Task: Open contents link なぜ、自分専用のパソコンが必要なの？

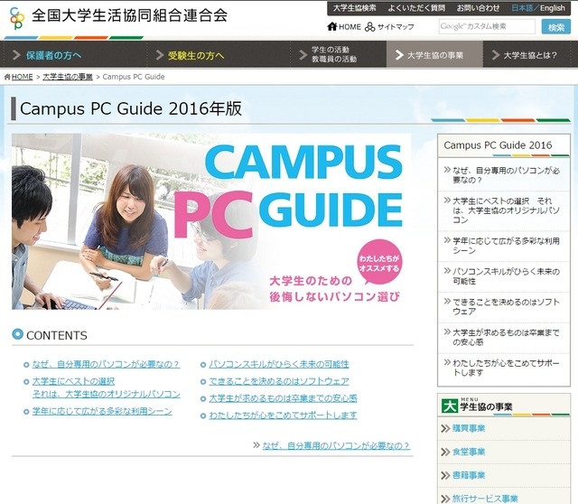Action: [106, 364]
